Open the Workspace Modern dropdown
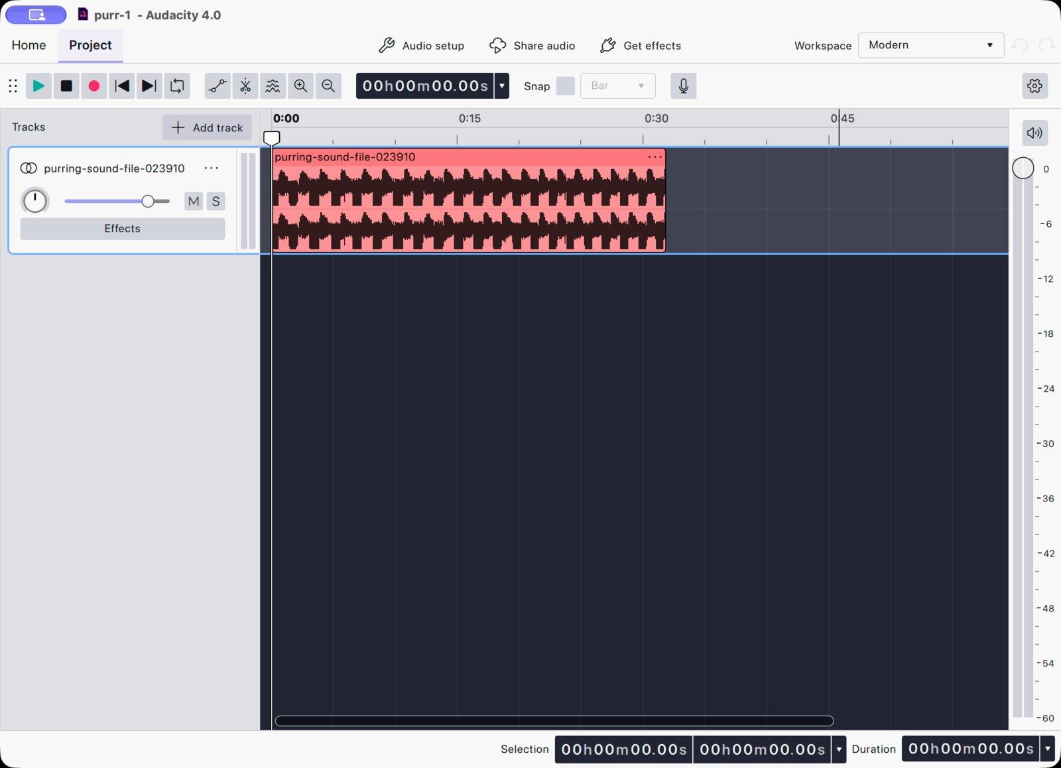1061x768 pixels. [x=931, y=45]
